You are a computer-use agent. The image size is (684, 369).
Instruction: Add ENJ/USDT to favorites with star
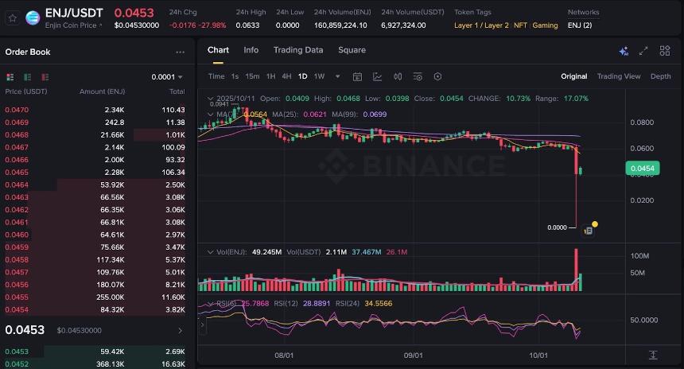pyautogui.click(x=13, y=17)
